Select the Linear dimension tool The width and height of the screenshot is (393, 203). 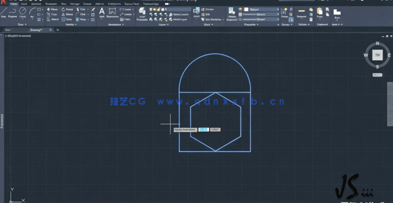point(126,9)
